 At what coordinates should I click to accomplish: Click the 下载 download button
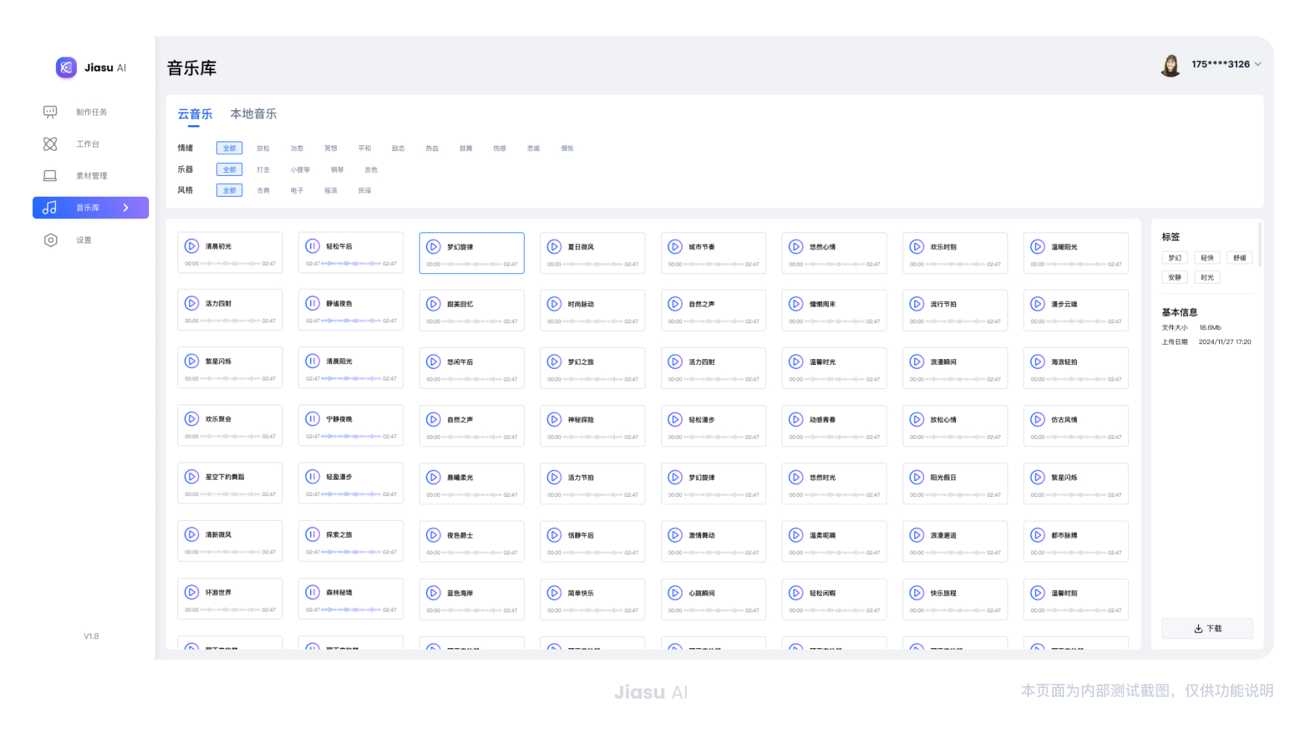pyautogui.click(x=1207, y=629)
